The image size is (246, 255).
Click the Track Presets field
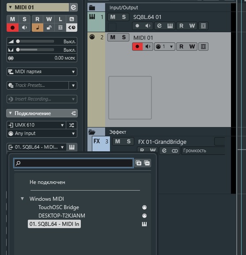[x=38, y=86]
